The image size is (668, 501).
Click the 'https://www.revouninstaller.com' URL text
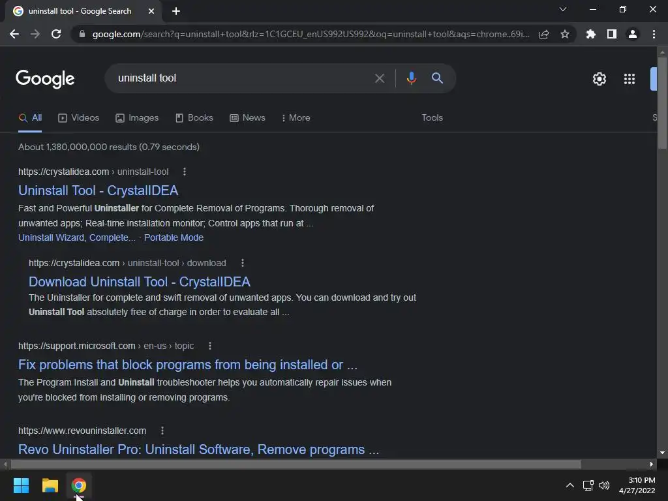(x=82, y=431)
